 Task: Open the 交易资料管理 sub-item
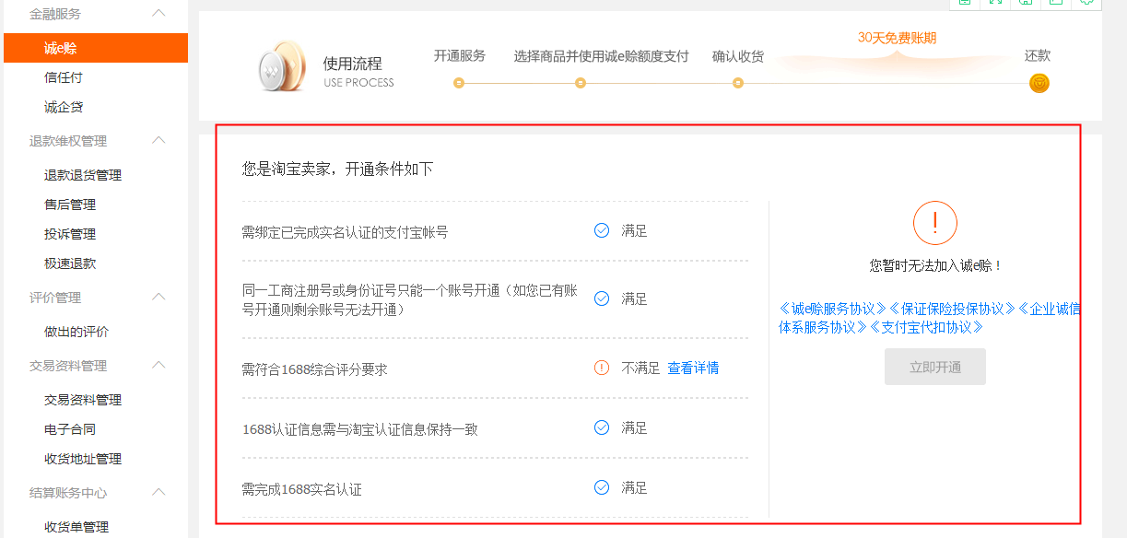point(83,400)
